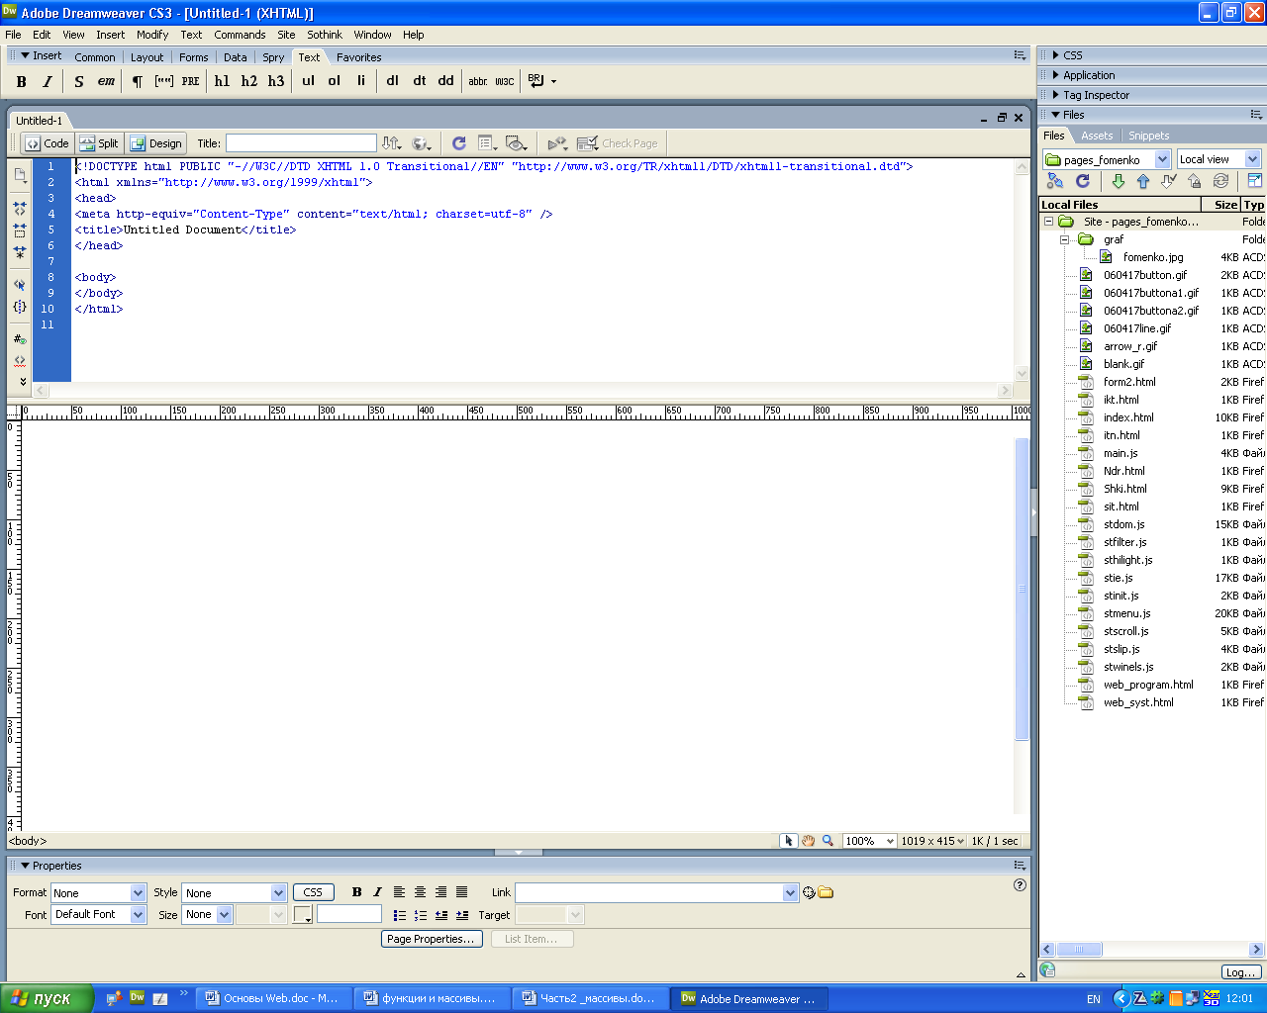Insert Block Quote icon

coord(163,81)
